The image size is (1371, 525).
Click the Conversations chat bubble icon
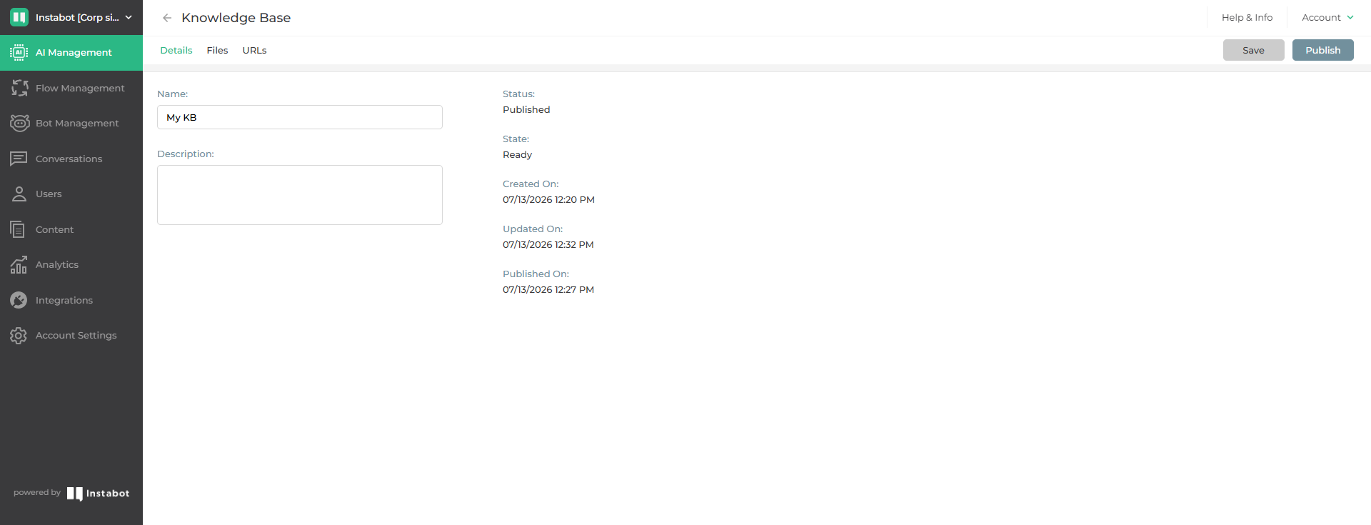pyautogui.click(x=19, y=159)
